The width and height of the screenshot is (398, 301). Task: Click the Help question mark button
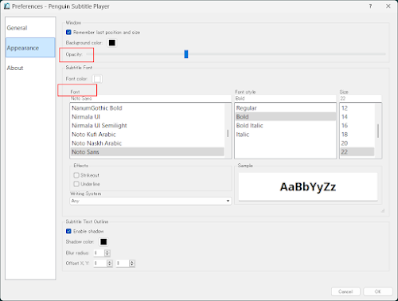pyautogui.click(x=370, y=6)
